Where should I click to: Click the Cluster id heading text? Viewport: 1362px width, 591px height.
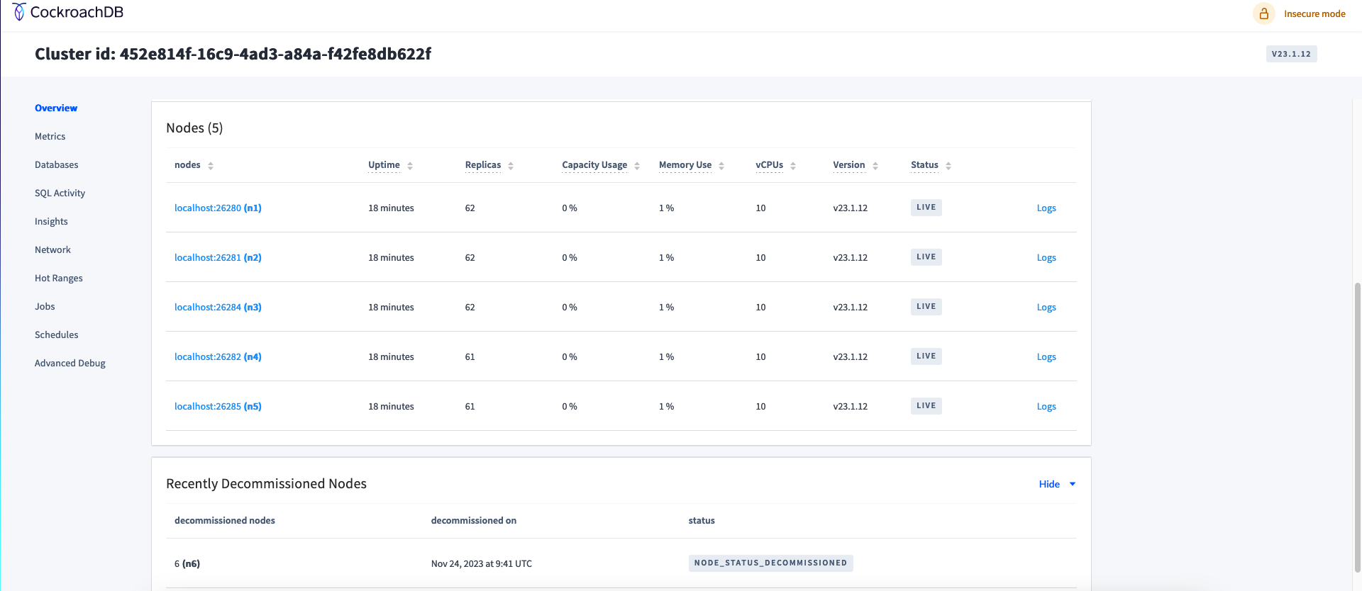[233, 54]
